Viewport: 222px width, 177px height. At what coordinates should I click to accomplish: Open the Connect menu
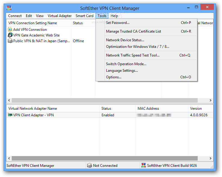pos(15,16)
